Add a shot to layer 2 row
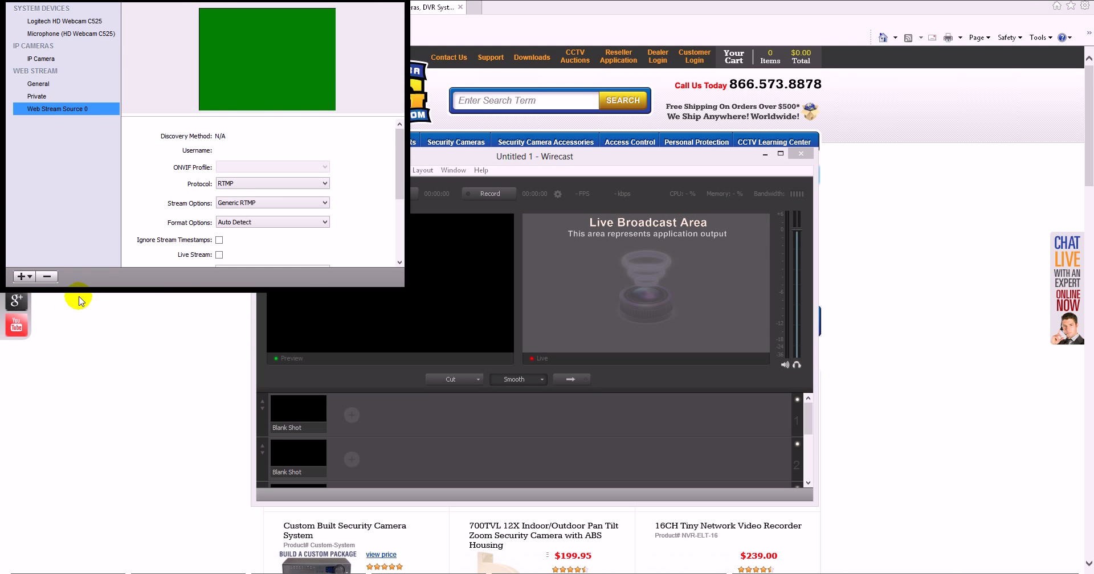 352,460
